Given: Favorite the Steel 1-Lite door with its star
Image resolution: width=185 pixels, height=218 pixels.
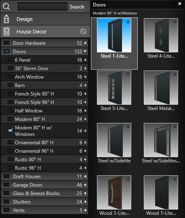Looking at the screenshot, I should (128, 22).
